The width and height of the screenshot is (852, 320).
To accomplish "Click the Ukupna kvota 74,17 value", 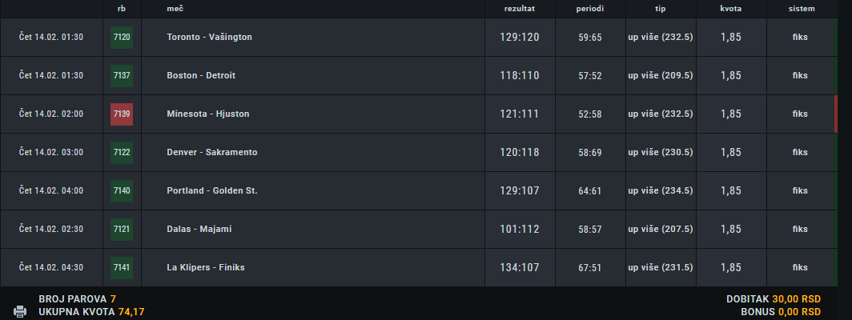I will coord(131,312).
